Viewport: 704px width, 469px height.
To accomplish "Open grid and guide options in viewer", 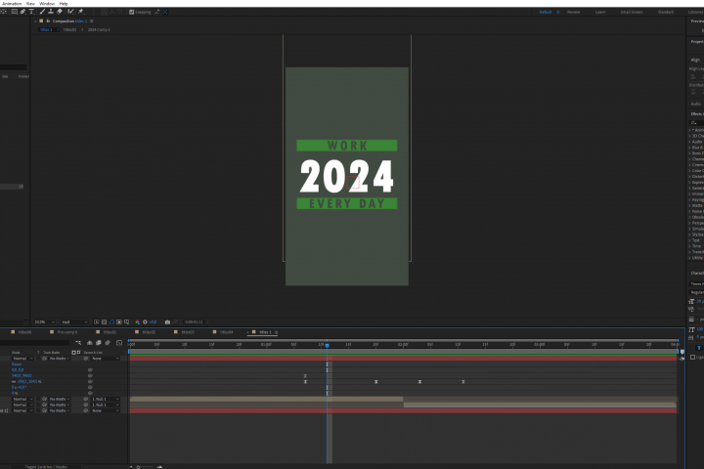I will pyautogui.click(x=126, y=321).
